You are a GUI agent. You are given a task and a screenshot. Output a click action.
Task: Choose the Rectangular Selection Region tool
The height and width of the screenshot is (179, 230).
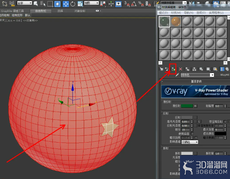[50, 4]
